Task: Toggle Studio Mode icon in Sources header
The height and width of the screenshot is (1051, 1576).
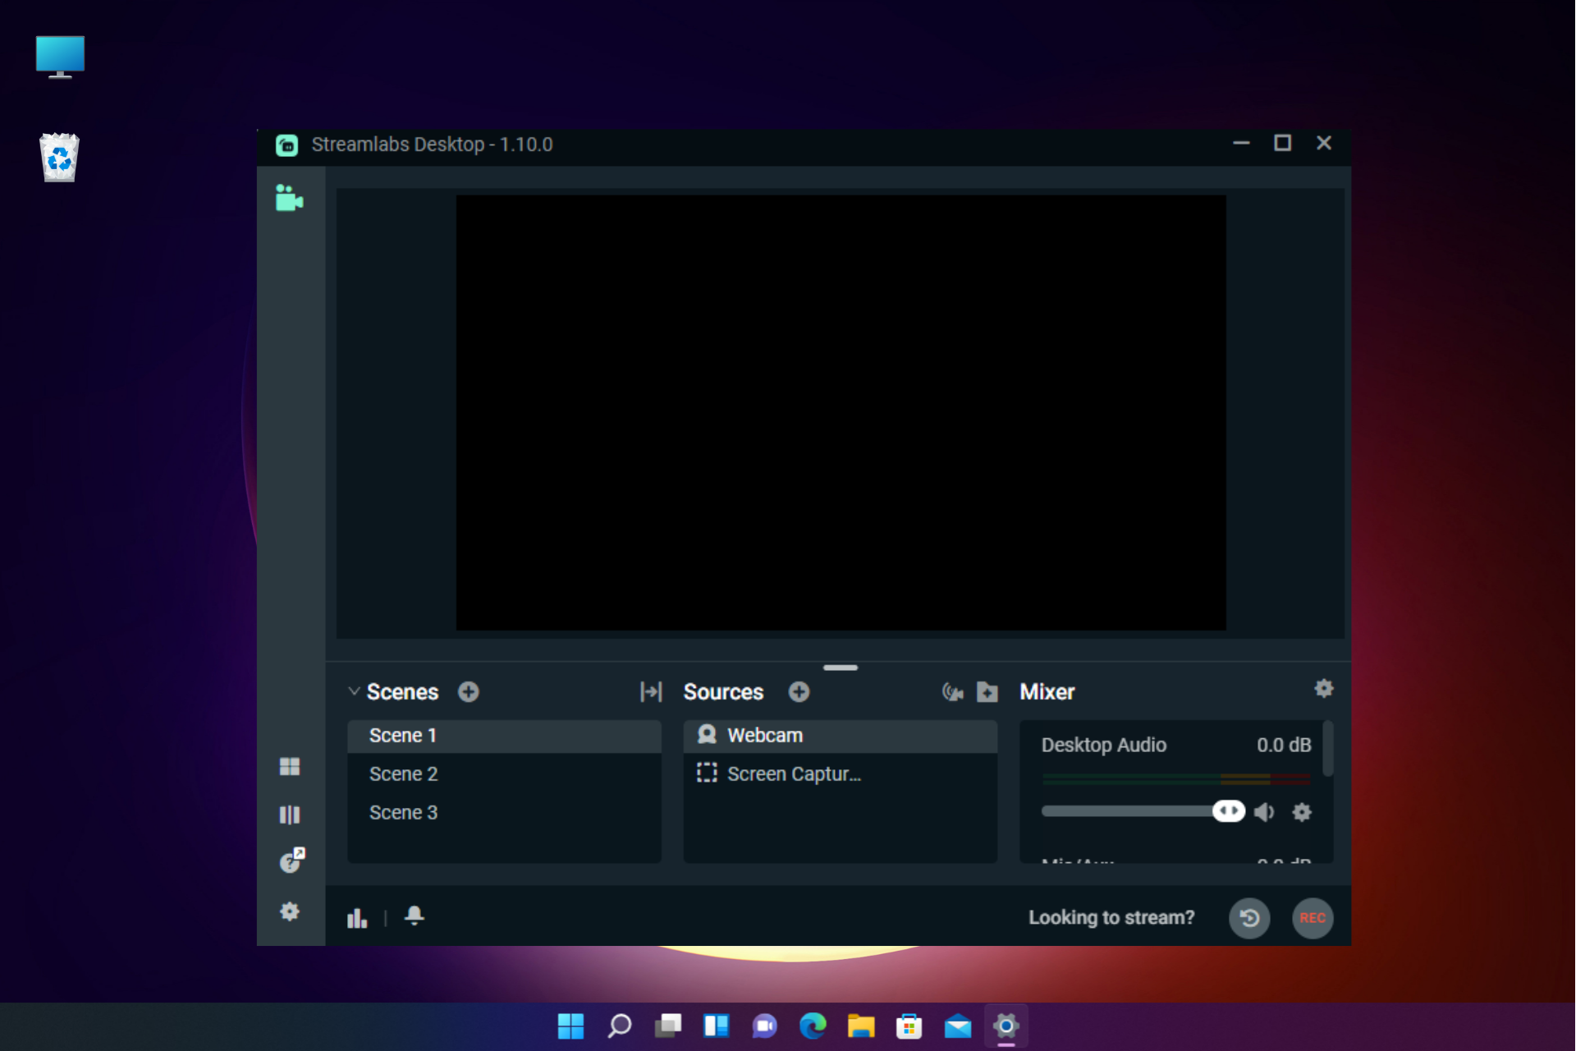Action: 952,692
